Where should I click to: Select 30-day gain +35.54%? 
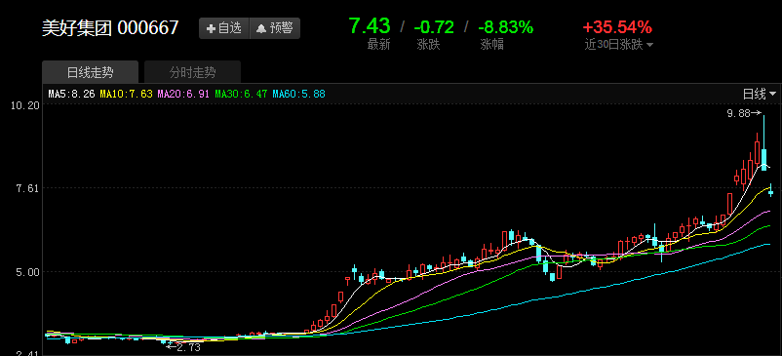[617, 27]
